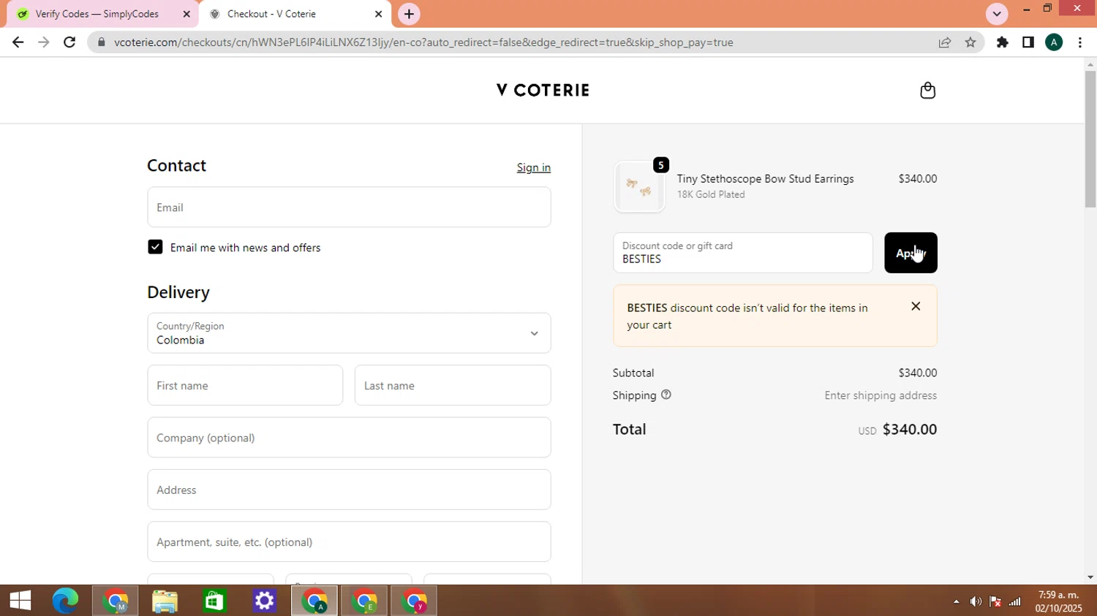Click the Sign in link
Viewport: 1097px width, 616px height.
pyautogui.click(x=534, y=167)
